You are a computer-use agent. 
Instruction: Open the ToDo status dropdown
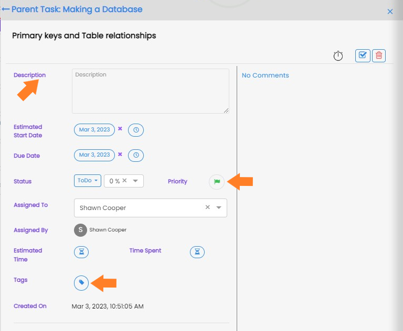tap(88, 181)
